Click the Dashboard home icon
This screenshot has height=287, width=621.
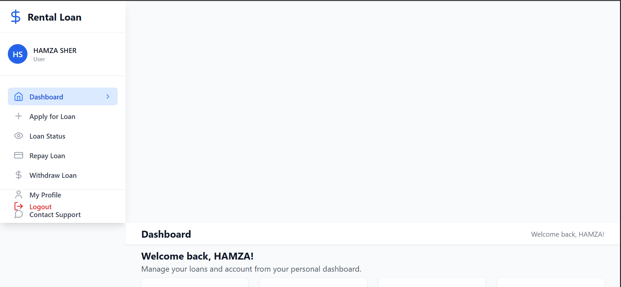[x=19, y=96]
